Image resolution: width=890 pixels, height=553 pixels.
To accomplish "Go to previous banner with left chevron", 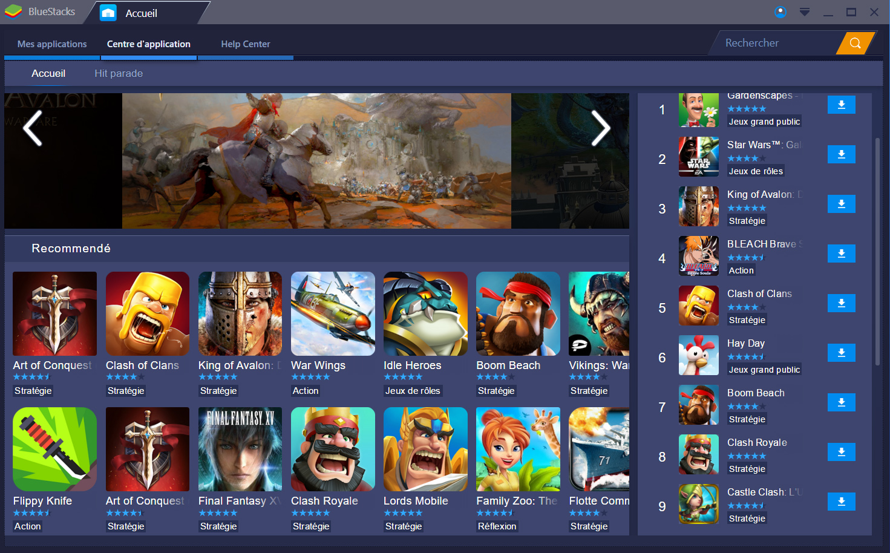I will pyautogui.click(x=33, y=128).
